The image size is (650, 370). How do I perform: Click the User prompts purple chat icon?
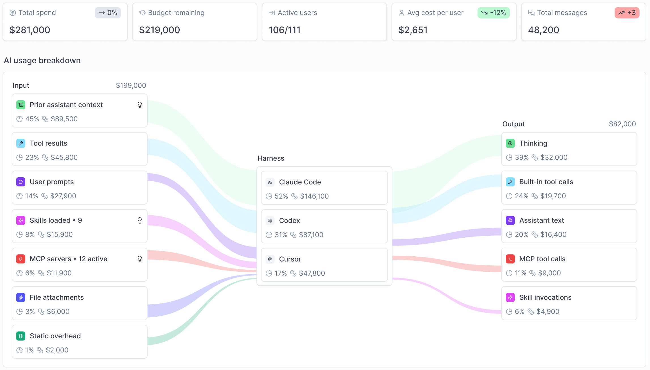pyautogui.click(x=21, y=182)
